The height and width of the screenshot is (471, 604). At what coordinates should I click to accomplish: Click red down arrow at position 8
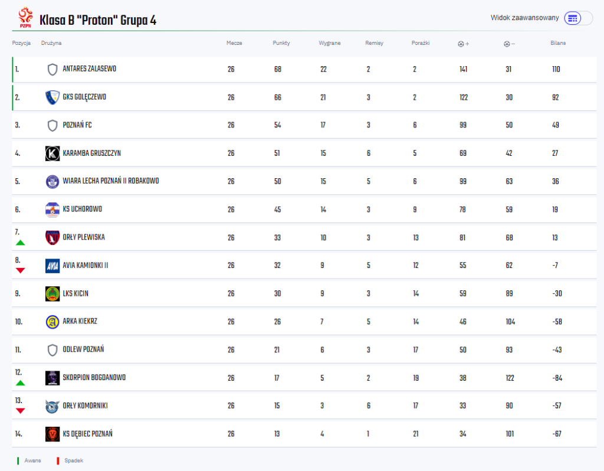(x=21, y=270)
